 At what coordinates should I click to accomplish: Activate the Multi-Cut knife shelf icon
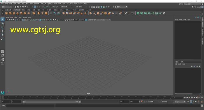click(x=125, y=13)
